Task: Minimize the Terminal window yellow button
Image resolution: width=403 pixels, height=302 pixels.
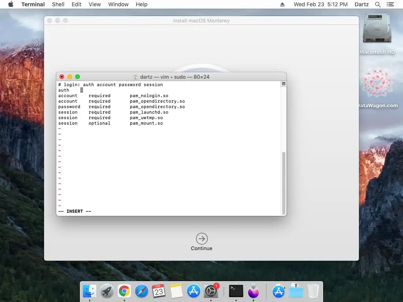Action: (x=70, y=77)
